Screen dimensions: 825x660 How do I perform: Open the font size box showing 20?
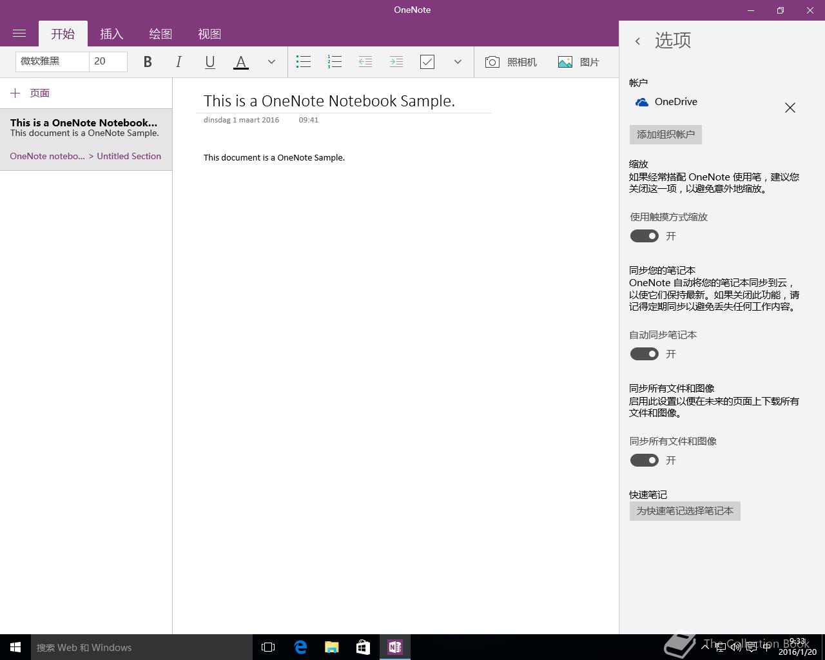click(108, 61)
